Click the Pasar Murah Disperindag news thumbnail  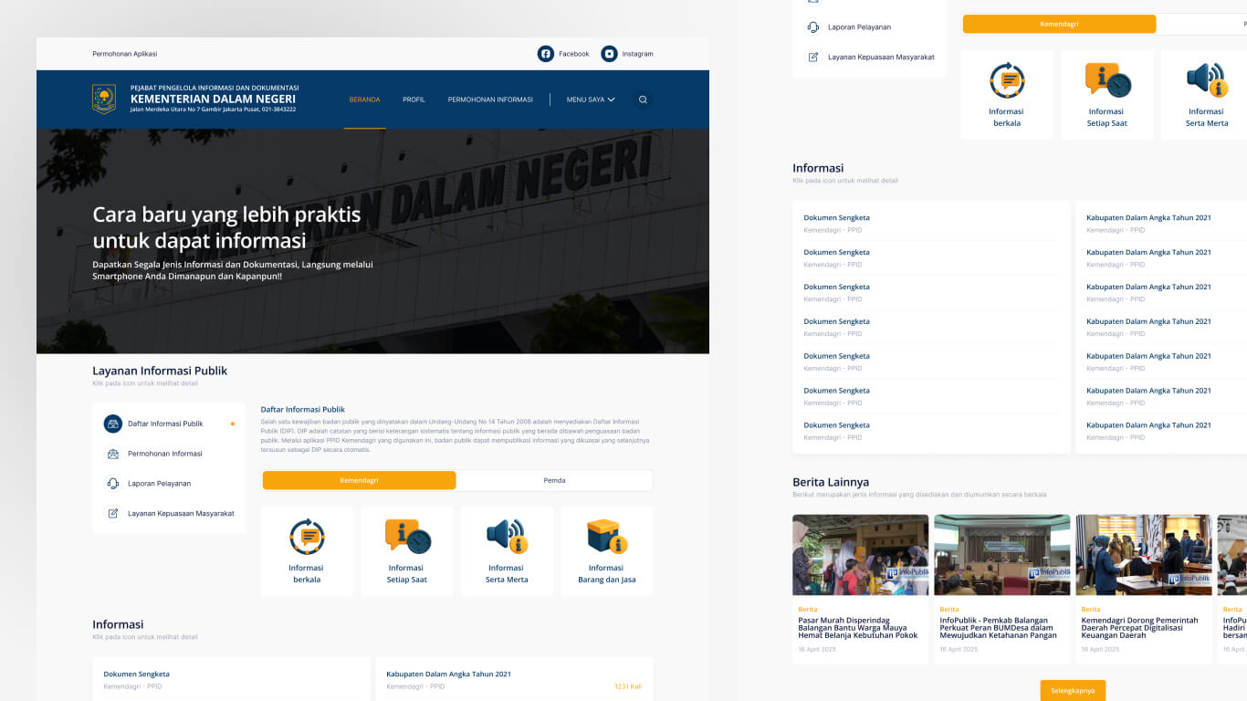tap(859, 554)
